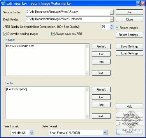Open Header Text settings
The image size is (146, 138).
[101, 73]
